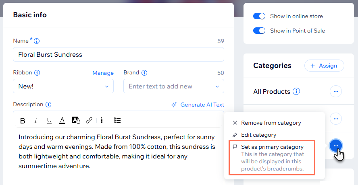Open the Ribbon dropdown showing New!
The image size is (358, 185).
pyautogui.click(x=63, y=86)
